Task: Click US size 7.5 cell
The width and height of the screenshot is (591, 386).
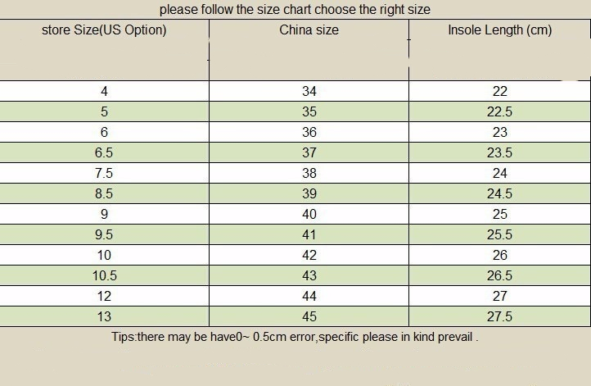Action: click(x=104, y=173)
